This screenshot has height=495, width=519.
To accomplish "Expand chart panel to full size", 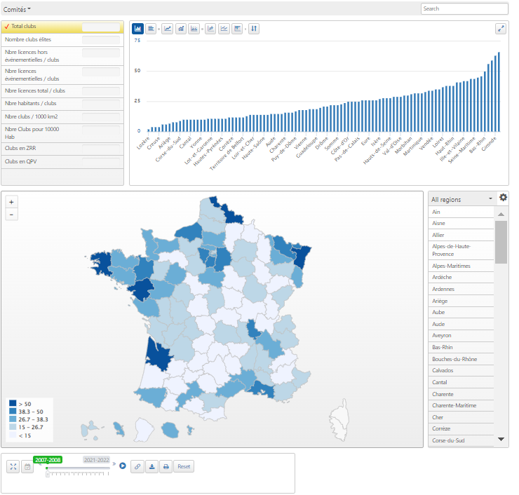I will [501, 29].
